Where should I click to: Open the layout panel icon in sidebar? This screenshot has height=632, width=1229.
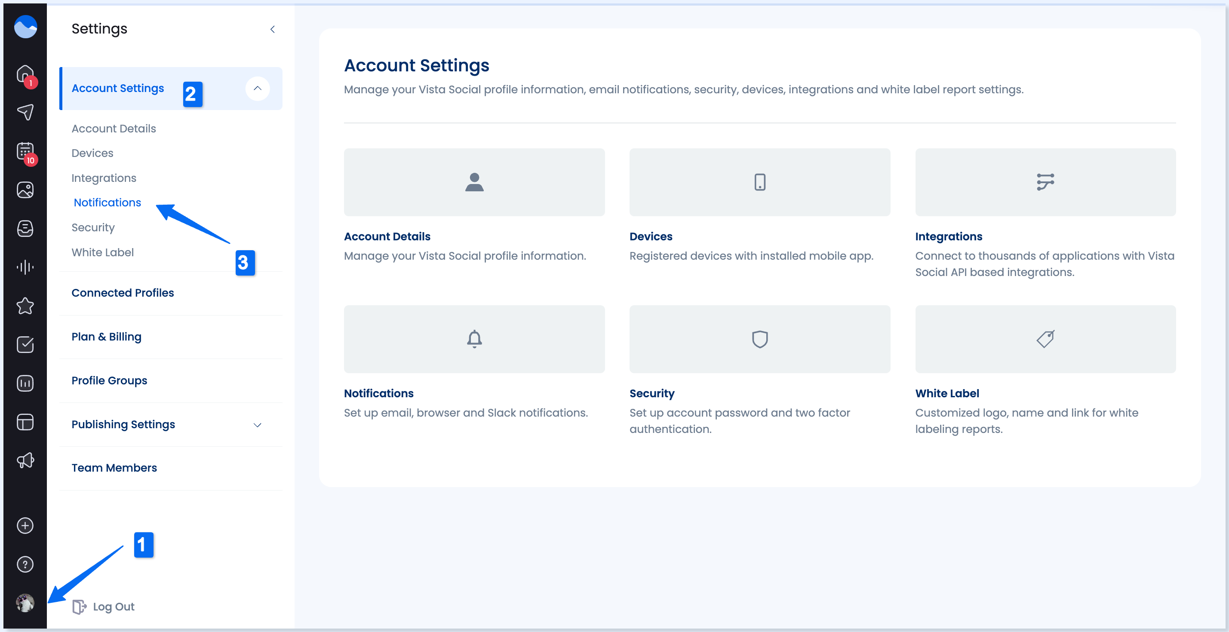[x=25, y=422]
